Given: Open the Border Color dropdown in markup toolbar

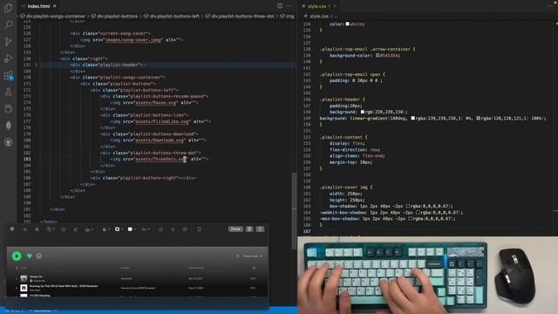Looking at the screenshot, I should click(x=119, y=229).
